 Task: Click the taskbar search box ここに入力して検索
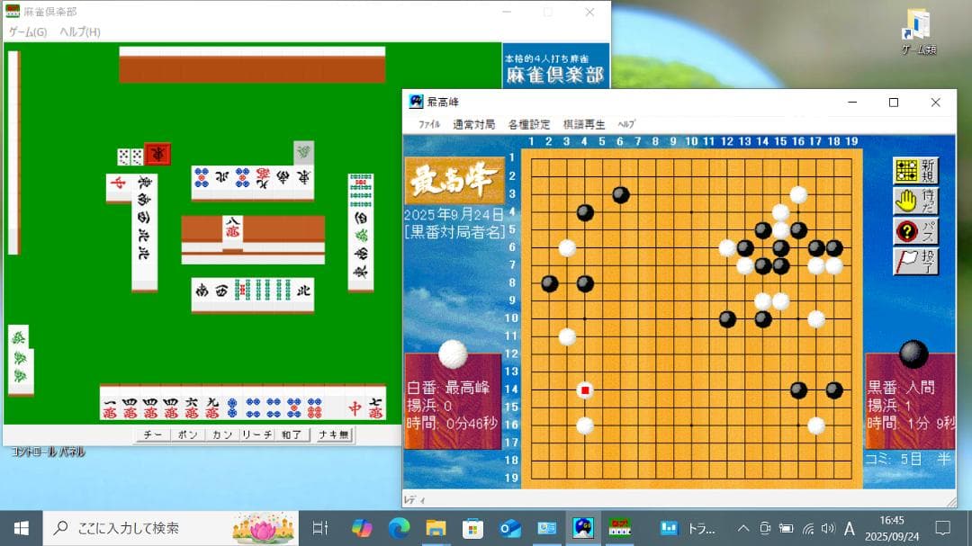(170, 528)
